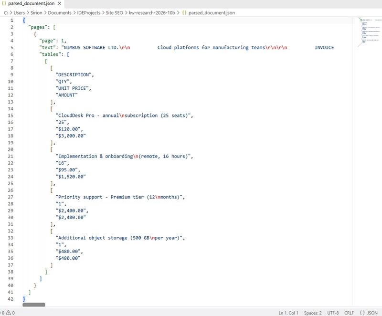The width and height of the screenshot is (382, 316).
Task: Click the warning triangle icon in status bar
Action: [x=9, y=313]
